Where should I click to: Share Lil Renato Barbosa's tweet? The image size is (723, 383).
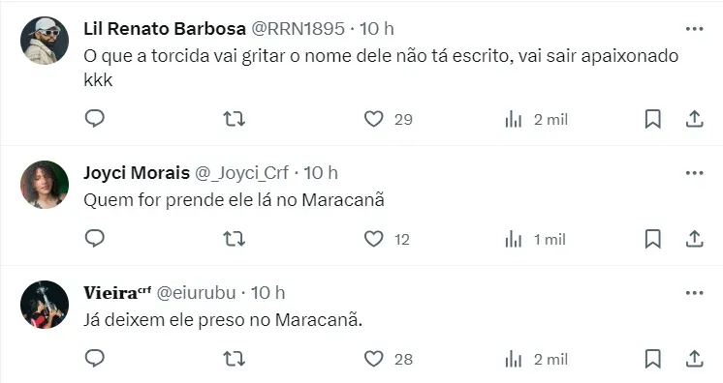tap(695, 119)
